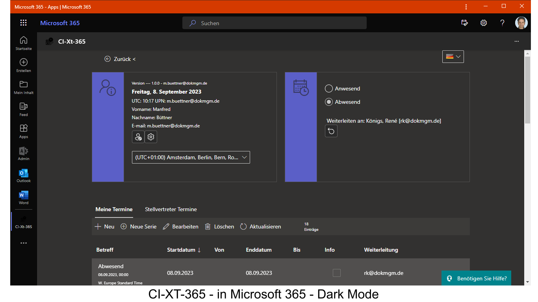Reset forwarding with the undo arrow icon
The width and height of the screenshot is (538, 302).
coord(331,131)
